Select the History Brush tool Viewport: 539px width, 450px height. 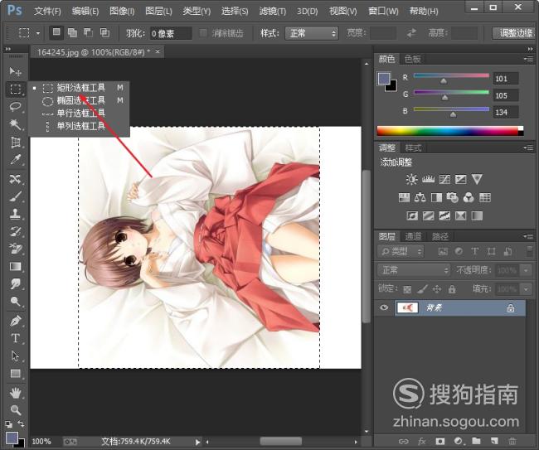coord(15,231)
